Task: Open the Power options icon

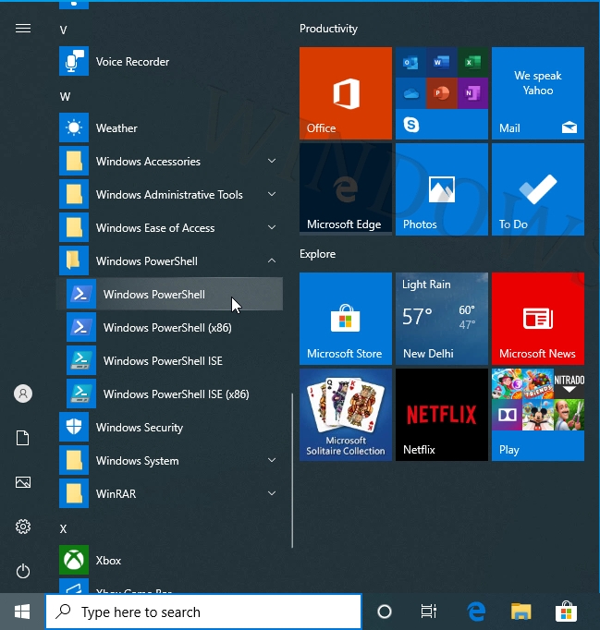Action: pyautogui.click(x=23, y=571)
